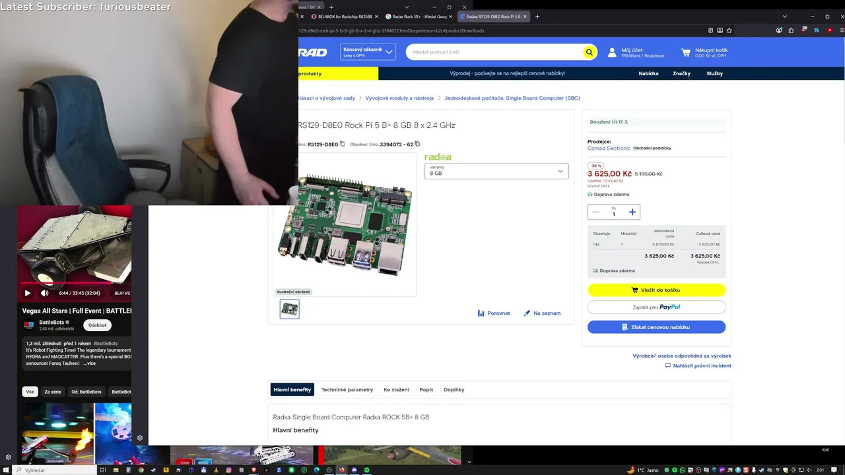
Task: Open Task View on the taskbar
Action: coord(104,470)
